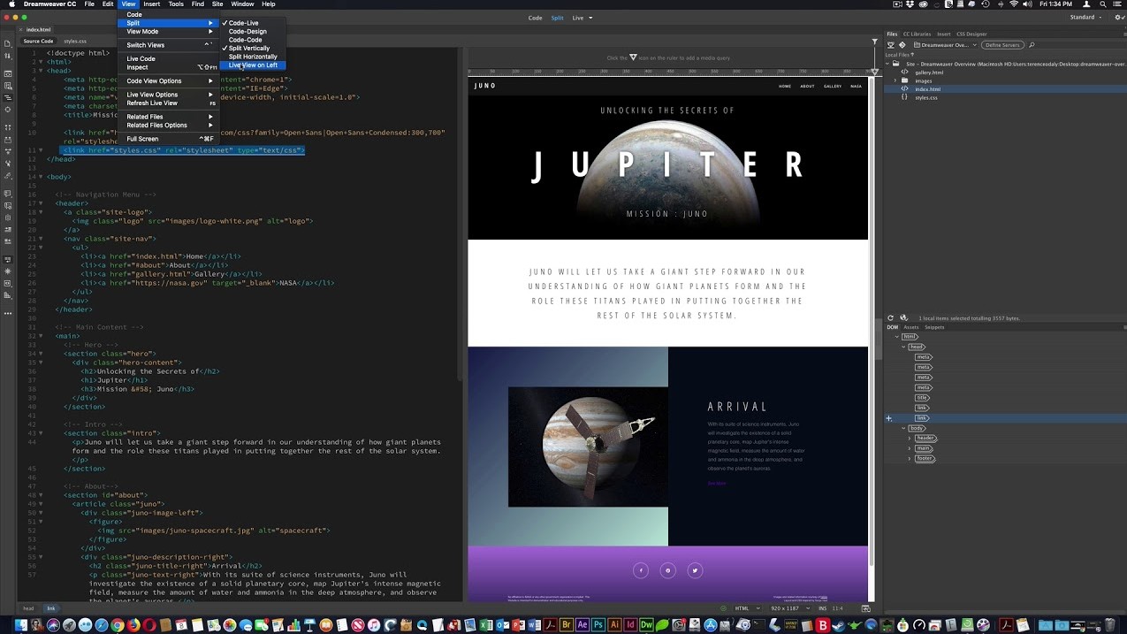Click the Connect to Remote Server plug icon in Files panel
Viewport: 1127px width, 634px height.
(890, 44)
